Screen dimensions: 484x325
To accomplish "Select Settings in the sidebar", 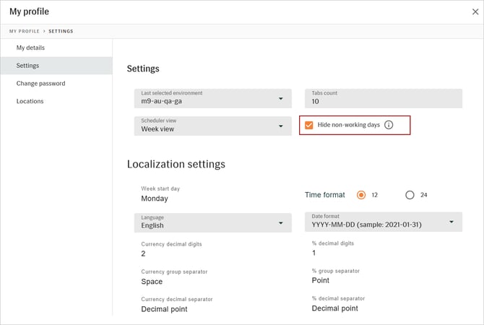I will 56,66.
